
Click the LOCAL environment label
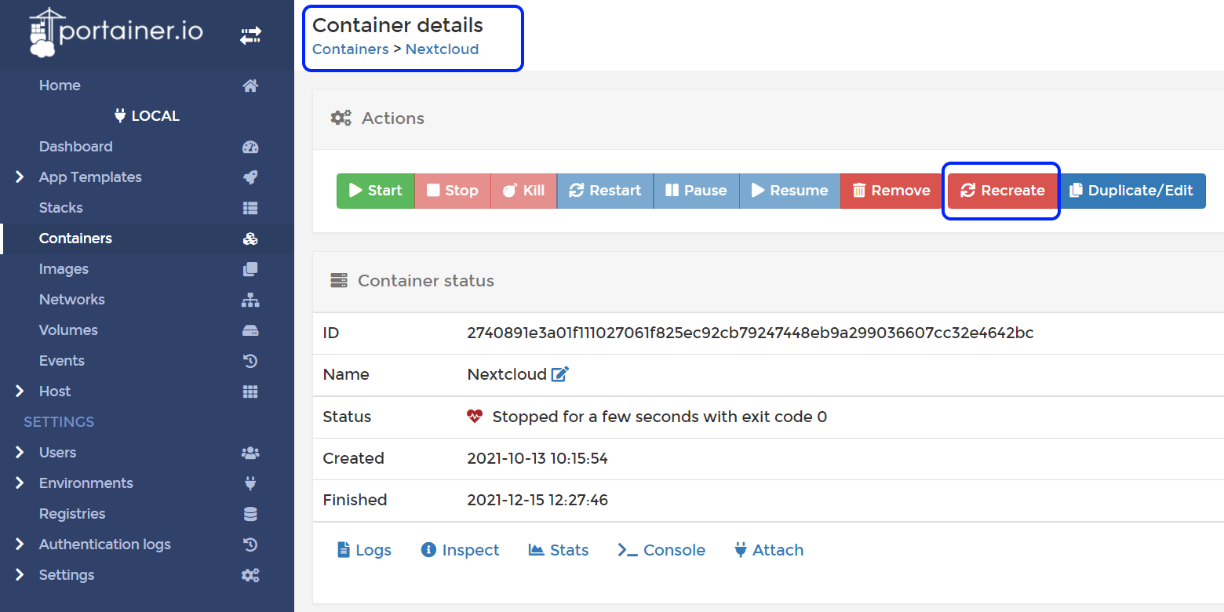tap(155, 115)
